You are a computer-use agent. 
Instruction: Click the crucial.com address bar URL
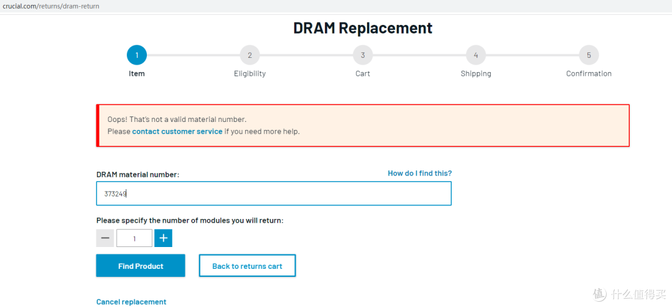coord(50,6)
